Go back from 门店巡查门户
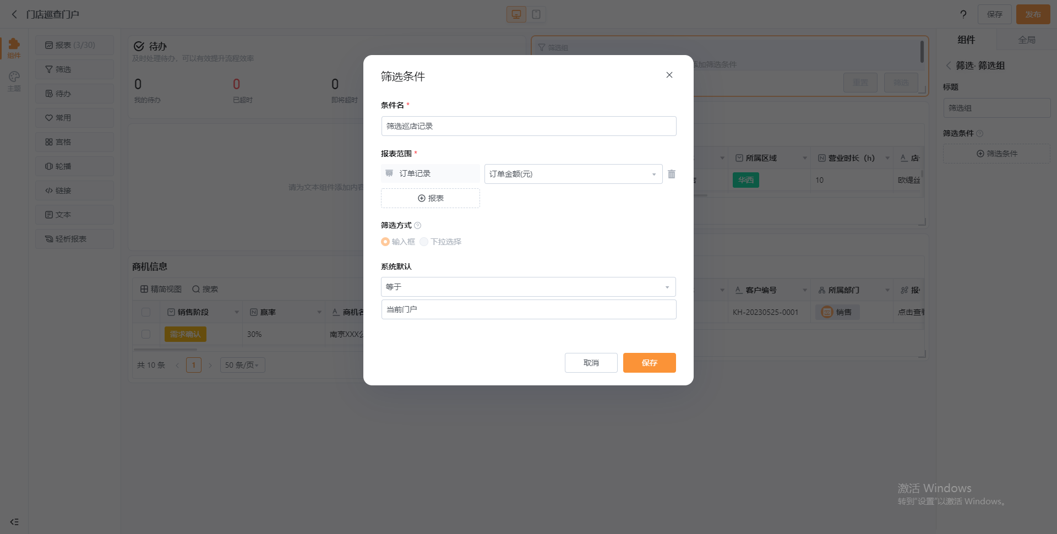This screenshot has height=534, width=1057. (x=14, y=14)
